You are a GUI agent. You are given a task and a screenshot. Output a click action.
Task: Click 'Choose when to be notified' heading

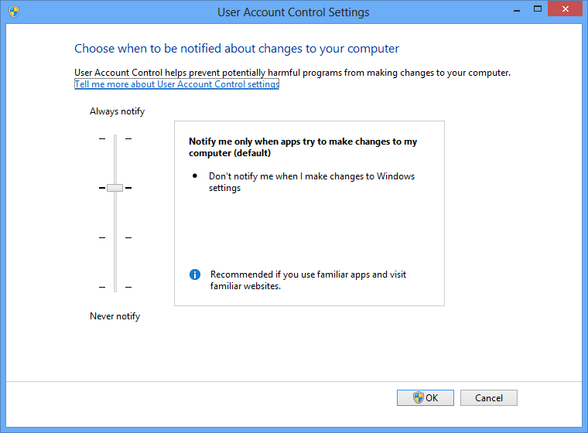click(237, 49)
